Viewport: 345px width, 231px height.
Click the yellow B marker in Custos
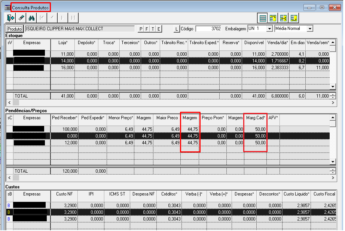click(9, 212)
